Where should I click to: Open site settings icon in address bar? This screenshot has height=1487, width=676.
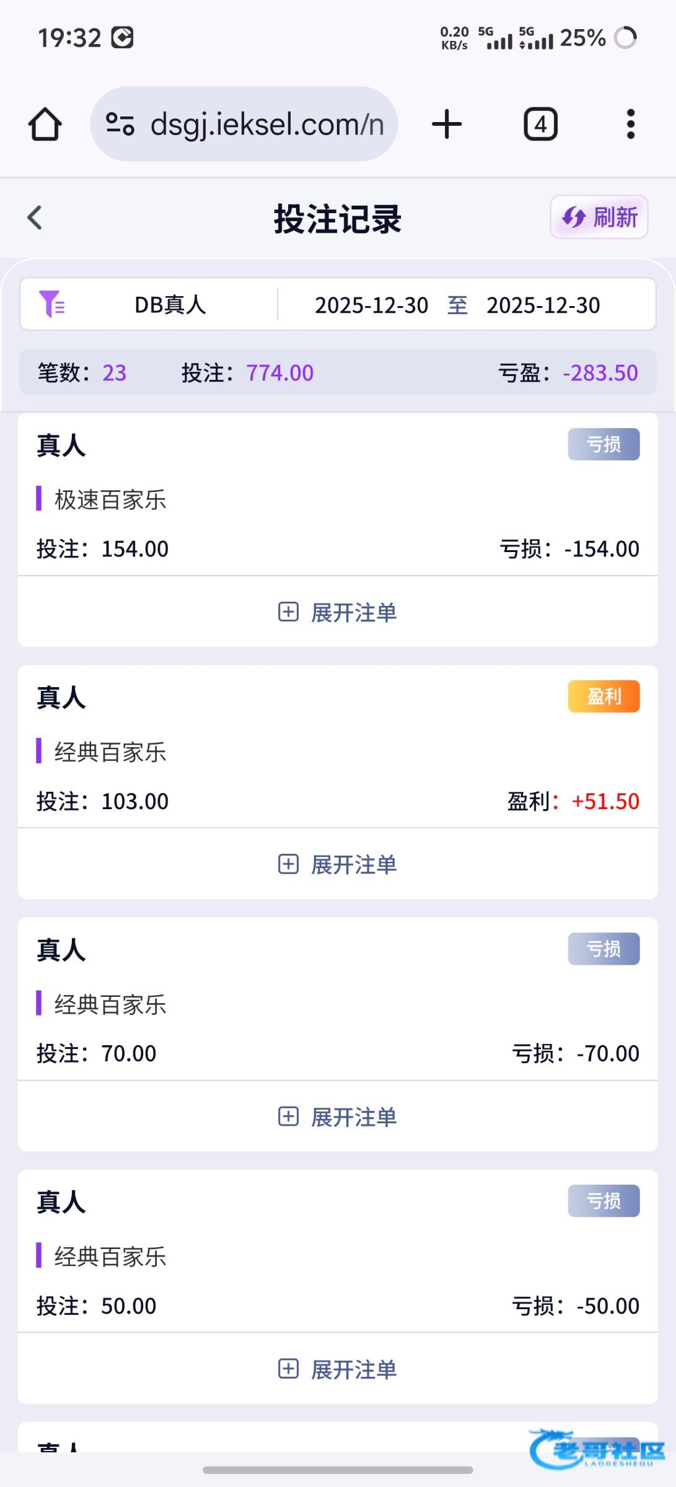(120, 124)
